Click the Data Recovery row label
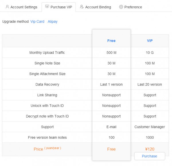The width and height of the screenshot is (172, 166). [x=47, y=85]
